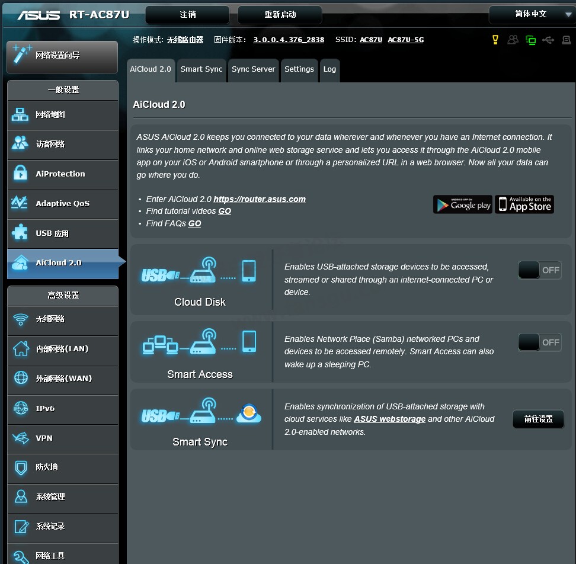Click the Smart Access label text
The width and height of the screenshot is (576, 564).
coord(200,374)
